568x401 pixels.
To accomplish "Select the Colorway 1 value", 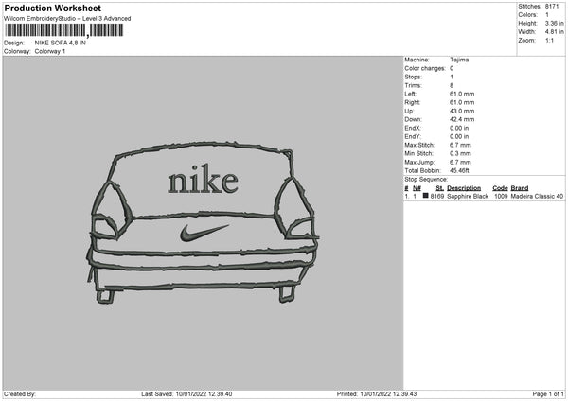I will point(50,51).
